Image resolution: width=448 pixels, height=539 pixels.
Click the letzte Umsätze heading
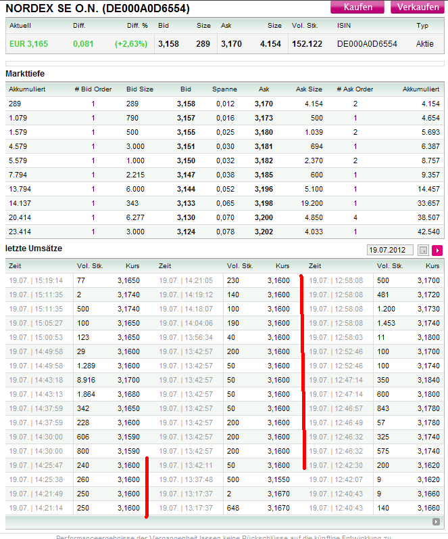[34, 249]
